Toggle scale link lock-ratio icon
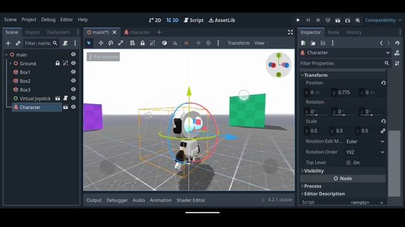 (x=383, y=131)
